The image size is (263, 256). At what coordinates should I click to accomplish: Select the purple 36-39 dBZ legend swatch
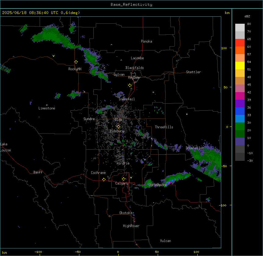click(x=240, y=104)
